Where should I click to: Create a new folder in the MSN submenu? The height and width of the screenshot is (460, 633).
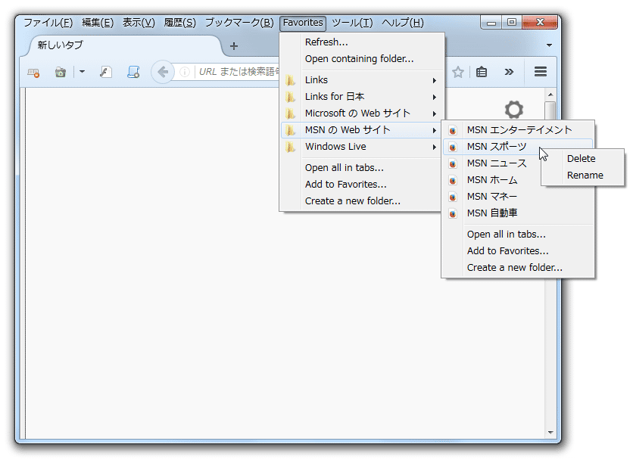click(x=518, y=268)
